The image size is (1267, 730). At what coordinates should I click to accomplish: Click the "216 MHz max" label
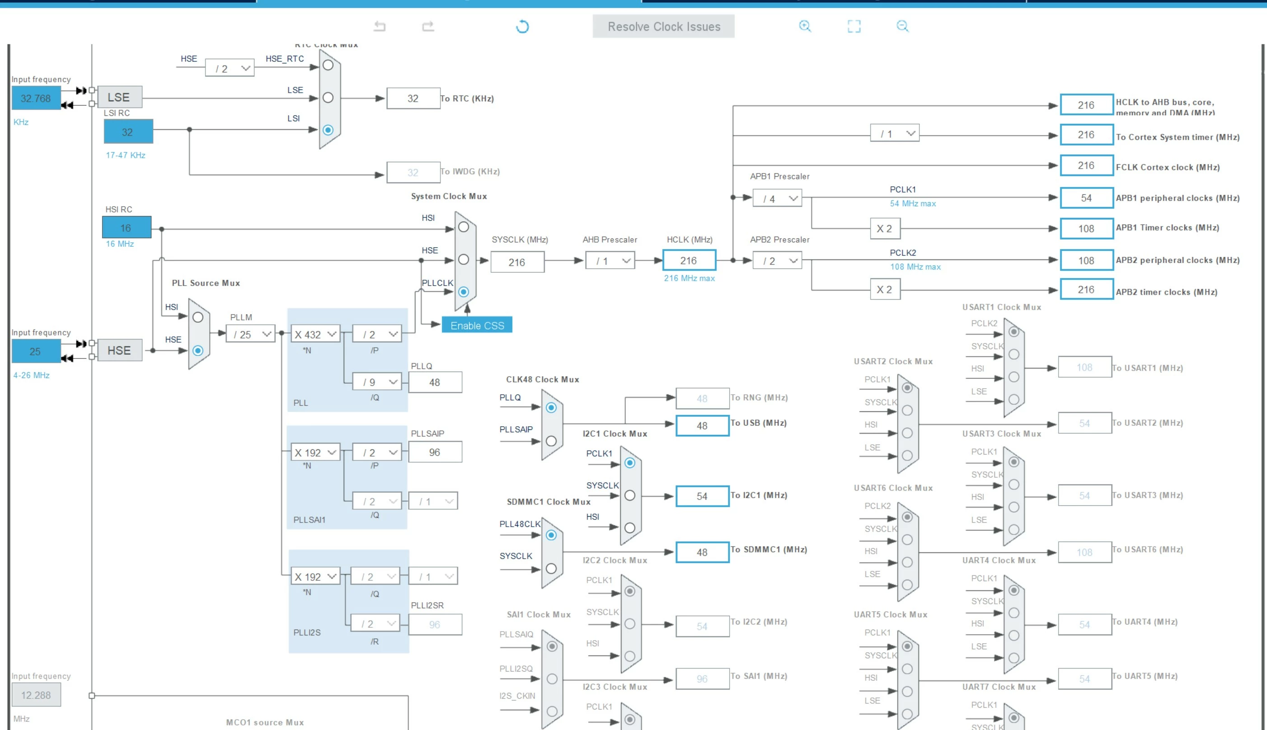click(x=689, y=278)
